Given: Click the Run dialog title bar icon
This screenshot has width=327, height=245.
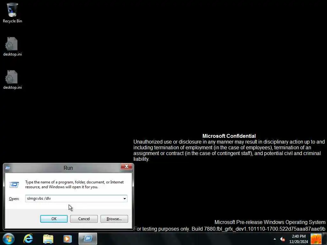Looking at the screenshot, I should (8, 168).
